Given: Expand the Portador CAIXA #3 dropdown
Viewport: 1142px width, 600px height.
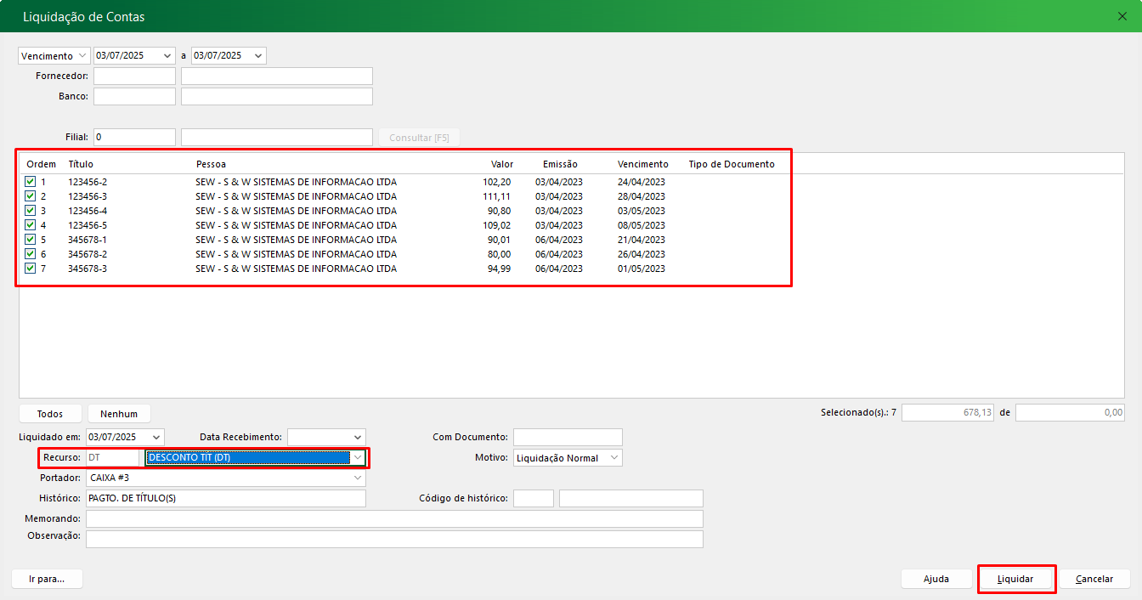Looking at the screenshot, I should point(358,478).
